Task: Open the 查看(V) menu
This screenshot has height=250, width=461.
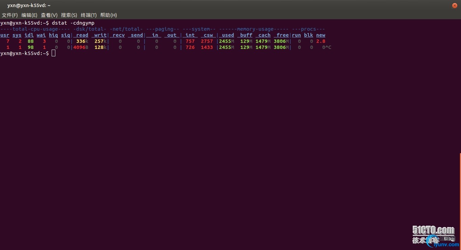Action: coord(49,15)
